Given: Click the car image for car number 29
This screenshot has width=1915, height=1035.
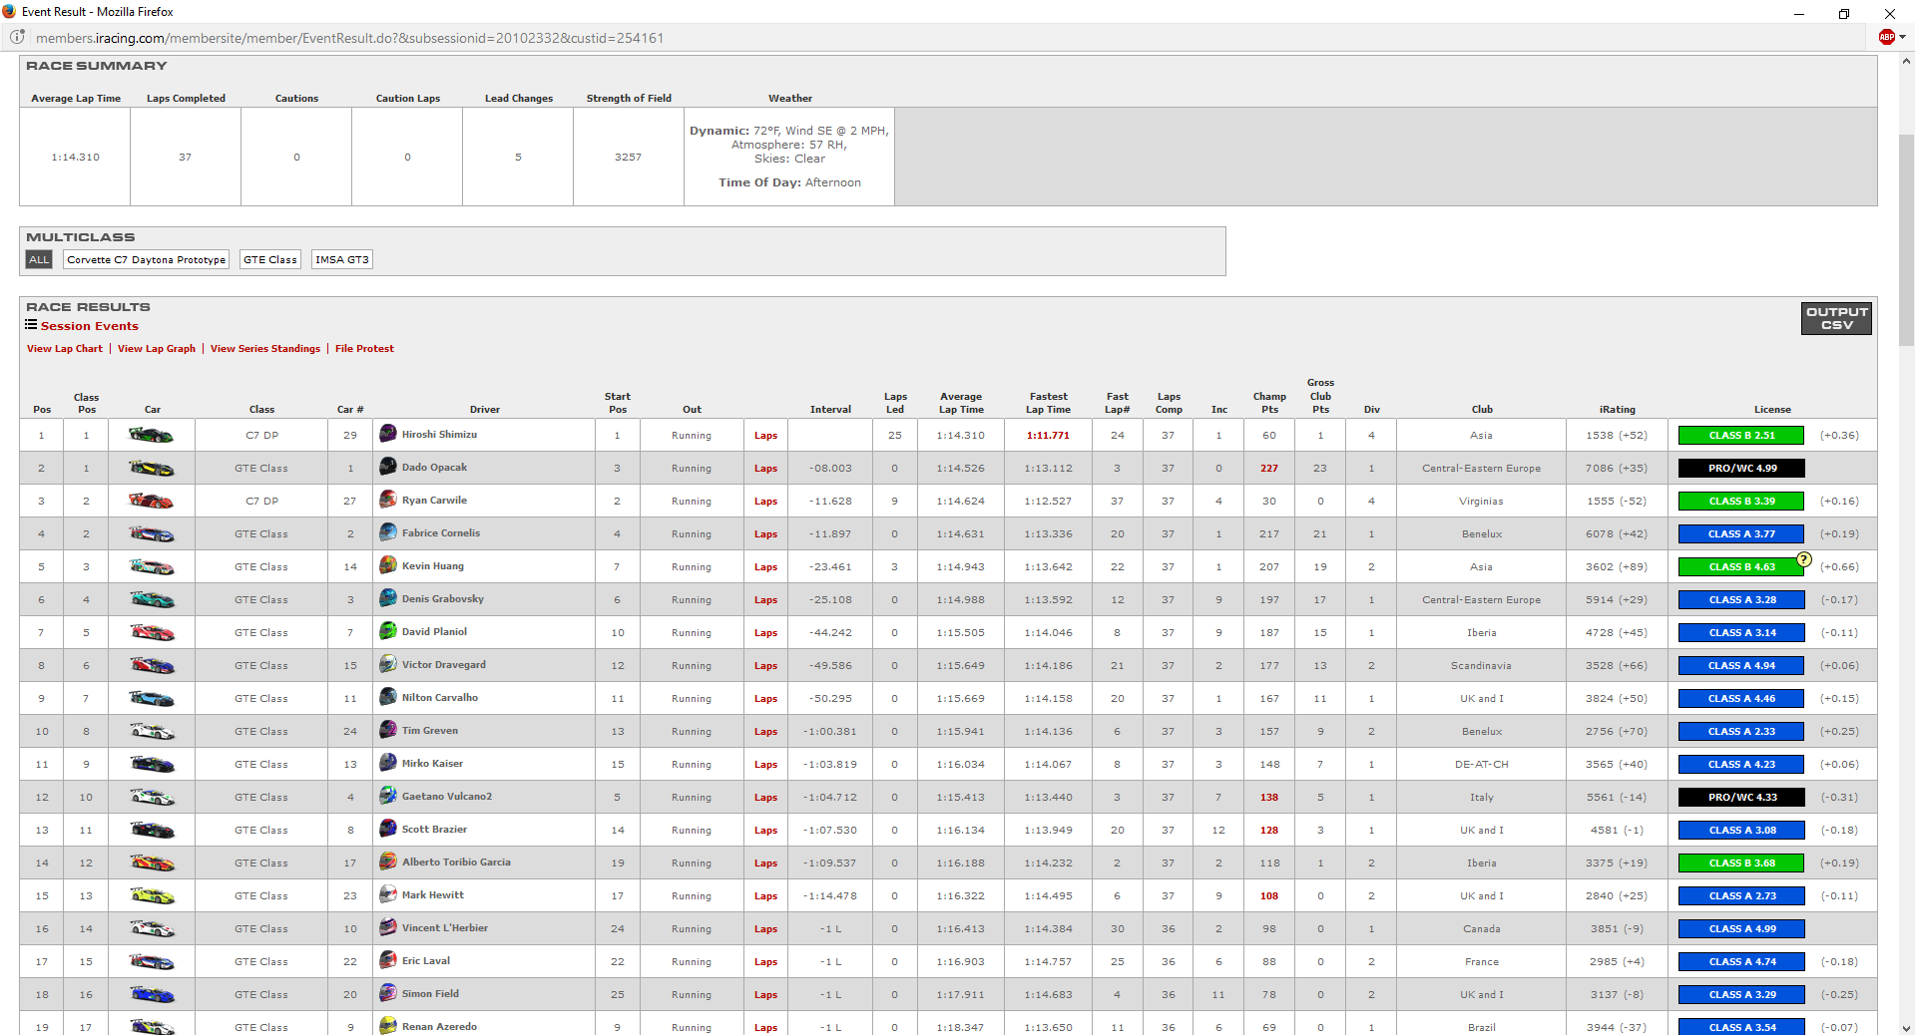Looking at the screenshot, I should [152, 435].
